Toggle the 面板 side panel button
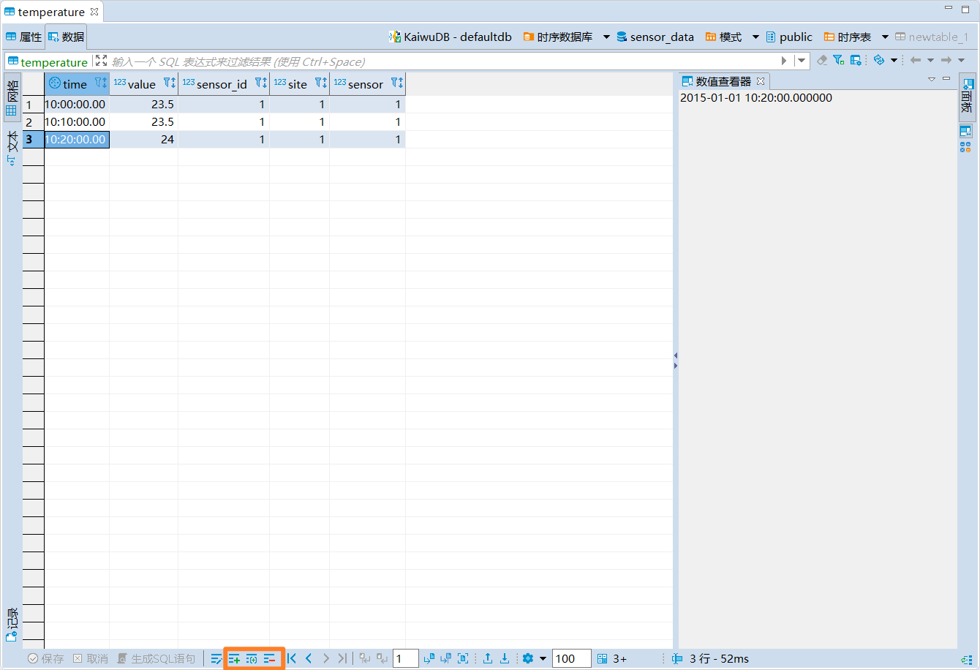Screen dimensions: 980x670 (x=967, y=95)
